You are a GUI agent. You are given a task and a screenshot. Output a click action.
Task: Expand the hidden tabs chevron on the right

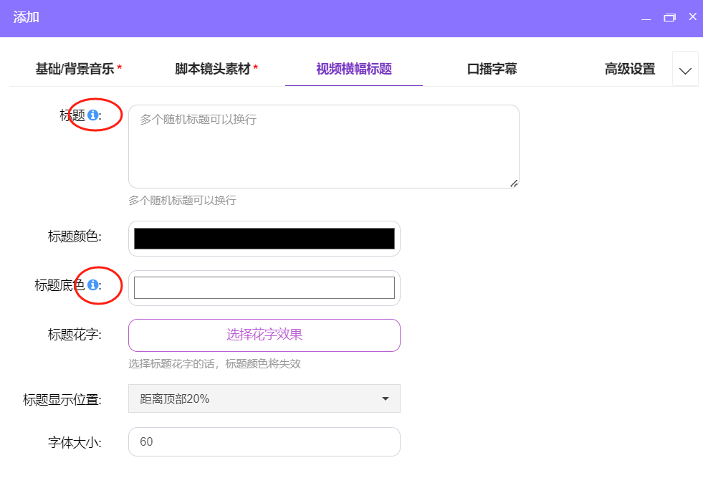click(685, 68)
